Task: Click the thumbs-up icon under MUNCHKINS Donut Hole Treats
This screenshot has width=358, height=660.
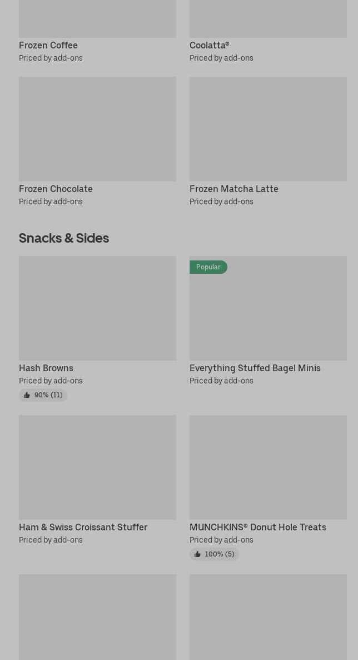Action: point(197,554)
